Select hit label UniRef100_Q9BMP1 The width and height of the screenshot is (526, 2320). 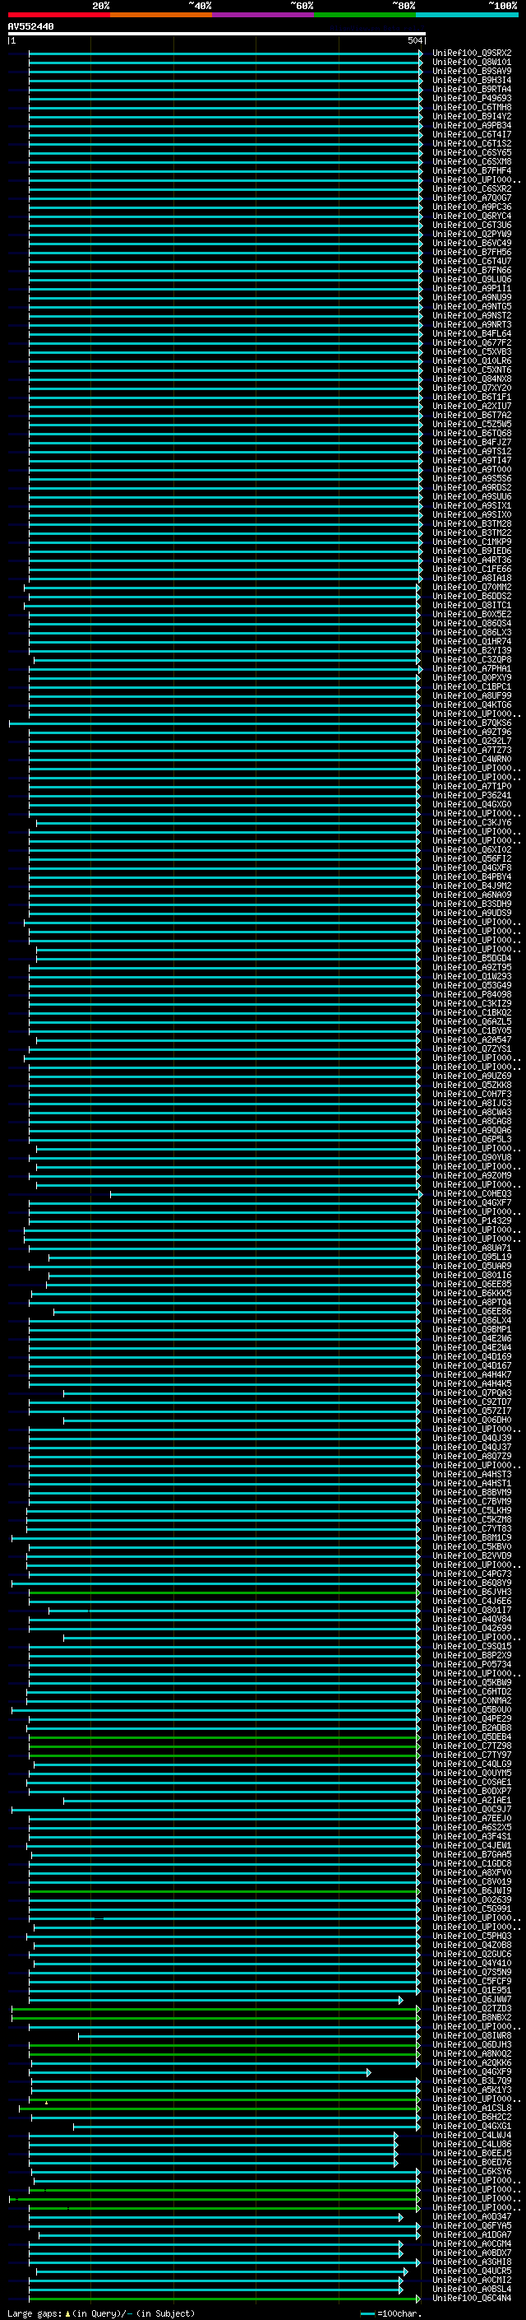coord(471,1329)
